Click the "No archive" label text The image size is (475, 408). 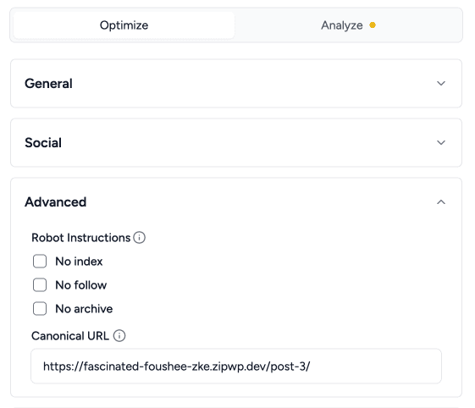click(84, 309)
